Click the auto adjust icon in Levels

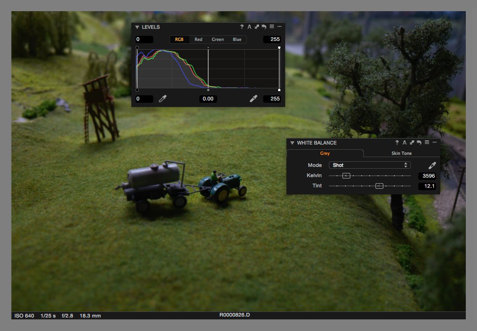(249, 26)
